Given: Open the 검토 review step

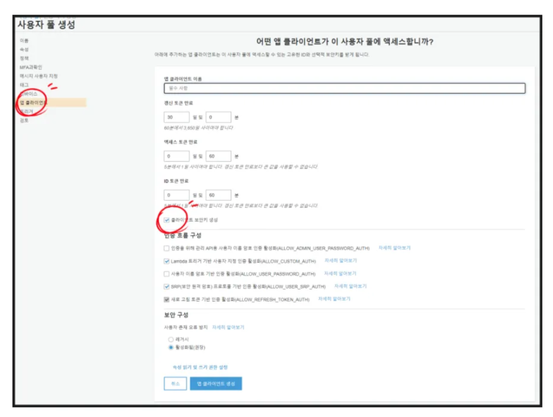Looking at the screenshot, I should pos(24,120).
